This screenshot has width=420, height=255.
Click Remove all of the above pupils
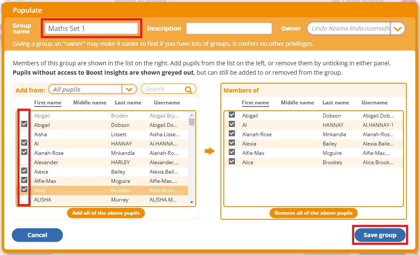tap(313, 213)
